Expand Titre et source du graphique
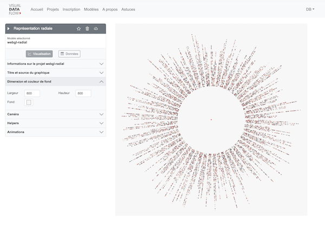 [x=55, y=73]
